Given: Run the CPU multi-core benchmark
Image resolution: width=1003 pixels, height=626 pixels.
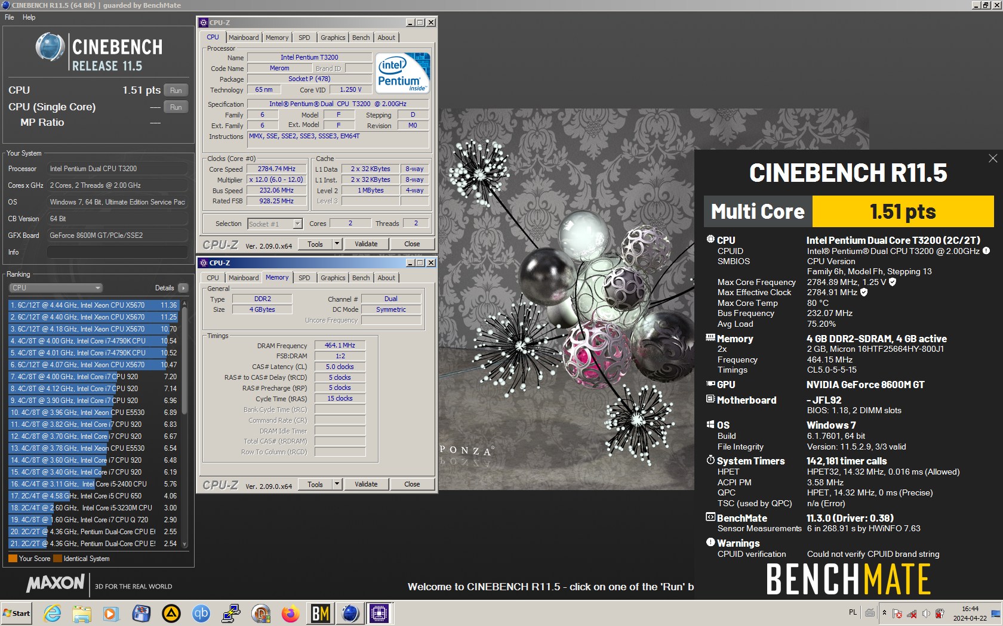Looking at the screenshot, I should point(176,90).
